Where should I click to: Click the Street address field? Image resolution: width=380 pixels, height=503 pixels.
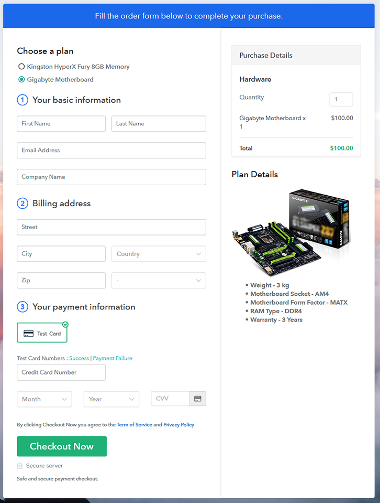[x=111, y=227]
